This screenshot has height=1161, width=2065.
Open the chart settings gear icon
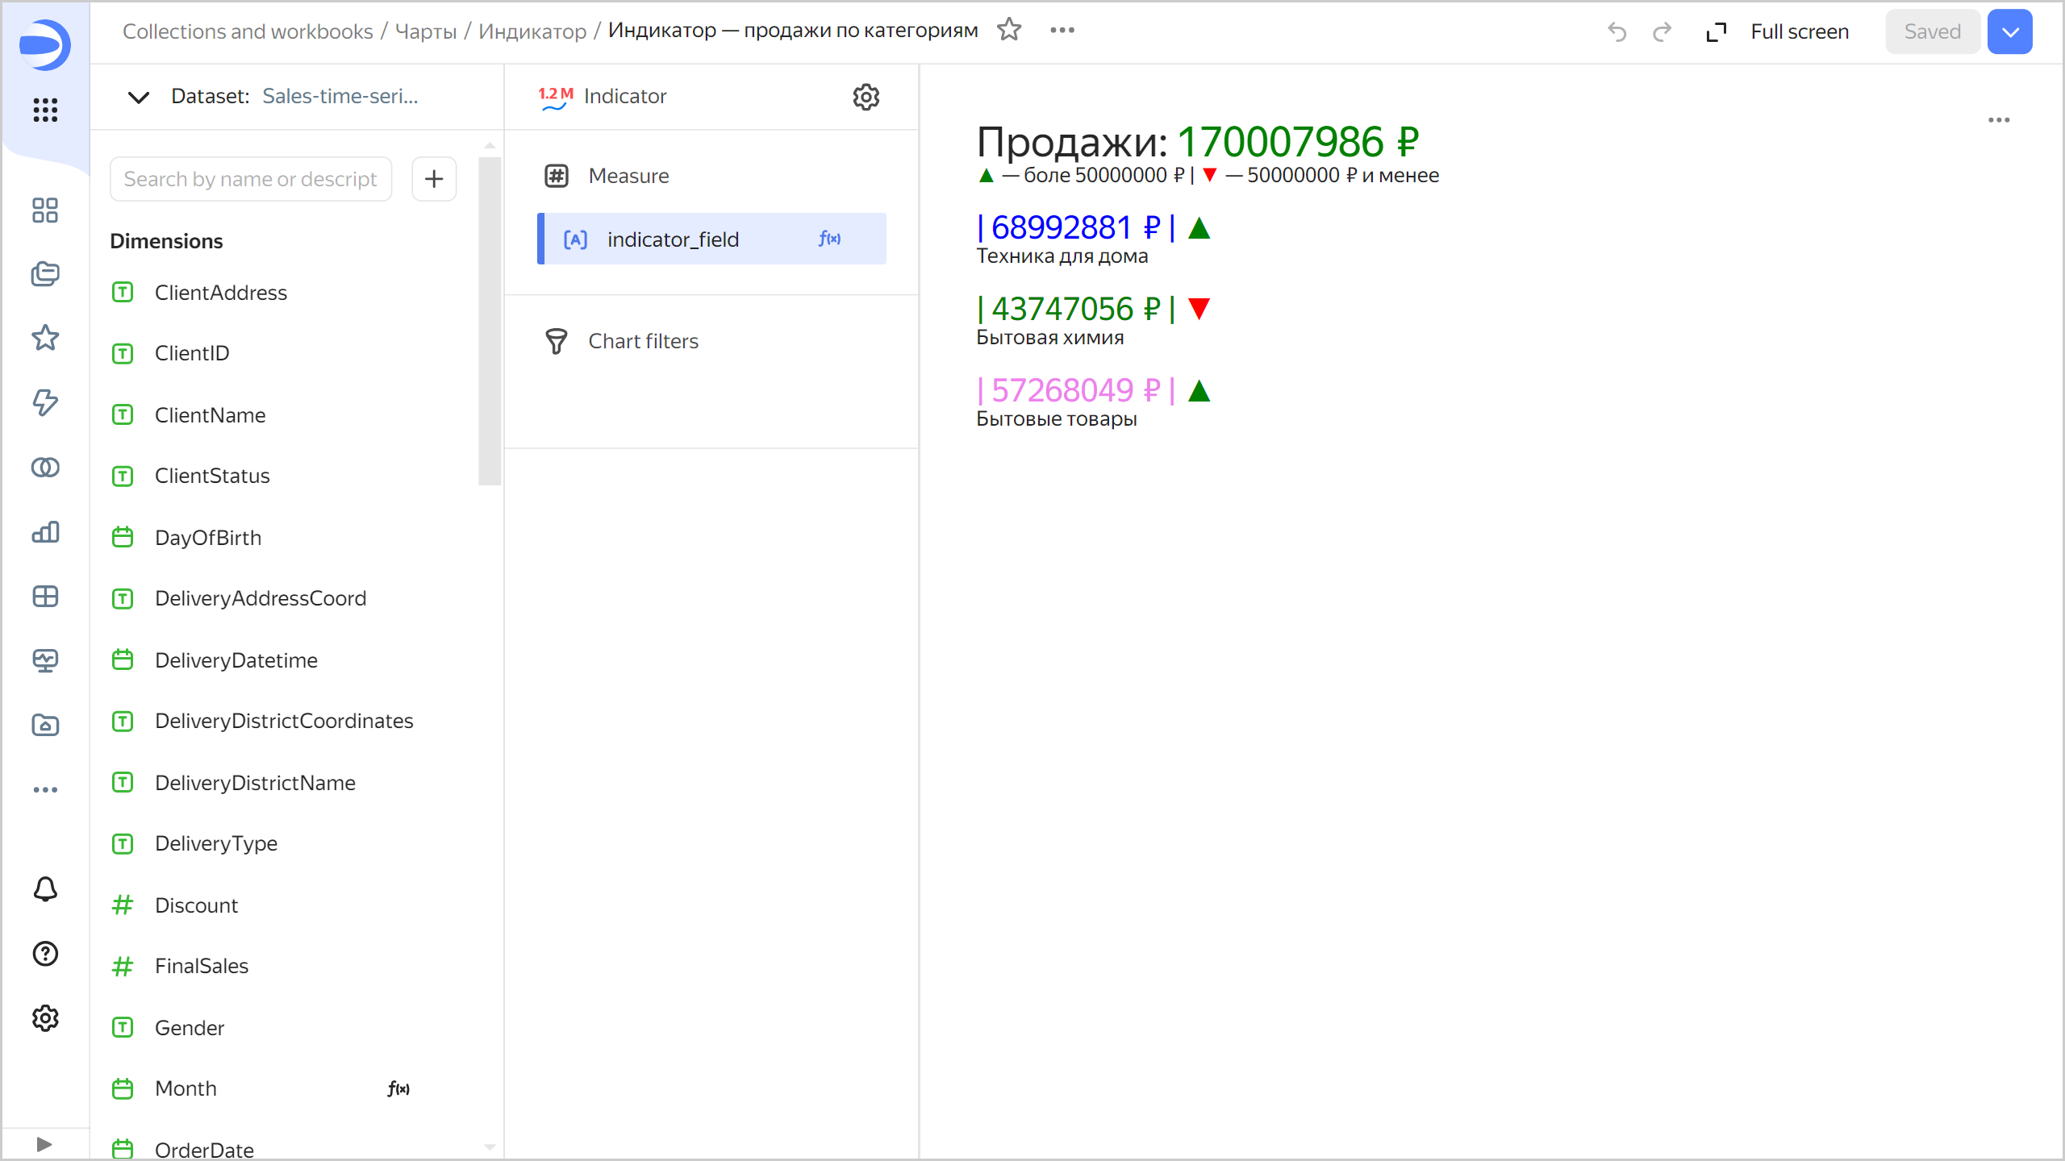866,97
